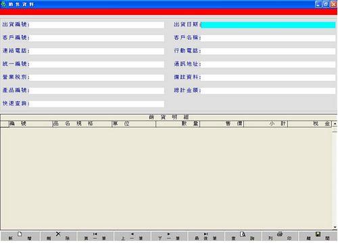This screenshot has width=338, height=243.
Task: Open the 查詢 (search) function
Action: pyautogui.click(x=243, y=236)
